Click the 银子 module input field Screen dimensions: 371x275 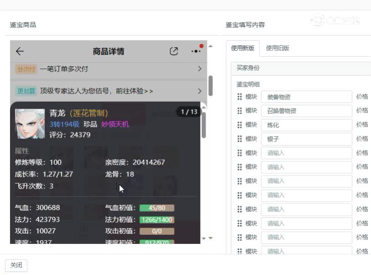coord(307,139)
